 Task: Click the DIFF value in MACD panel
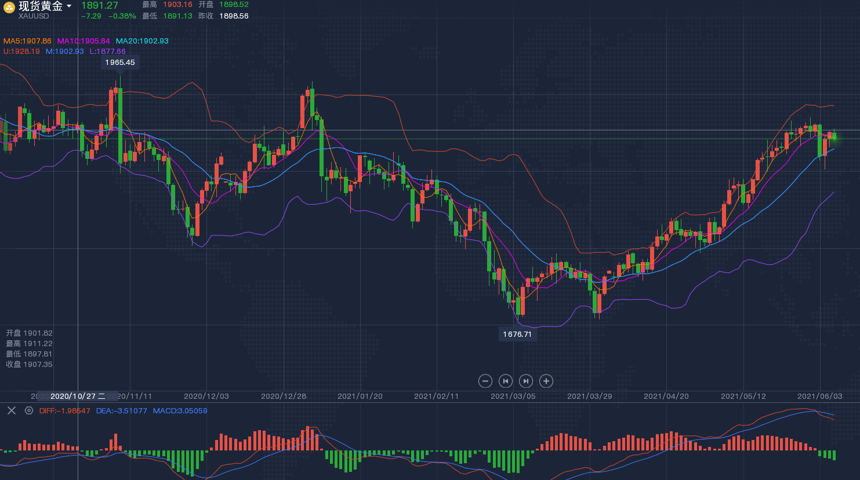[x=65, y=411]
